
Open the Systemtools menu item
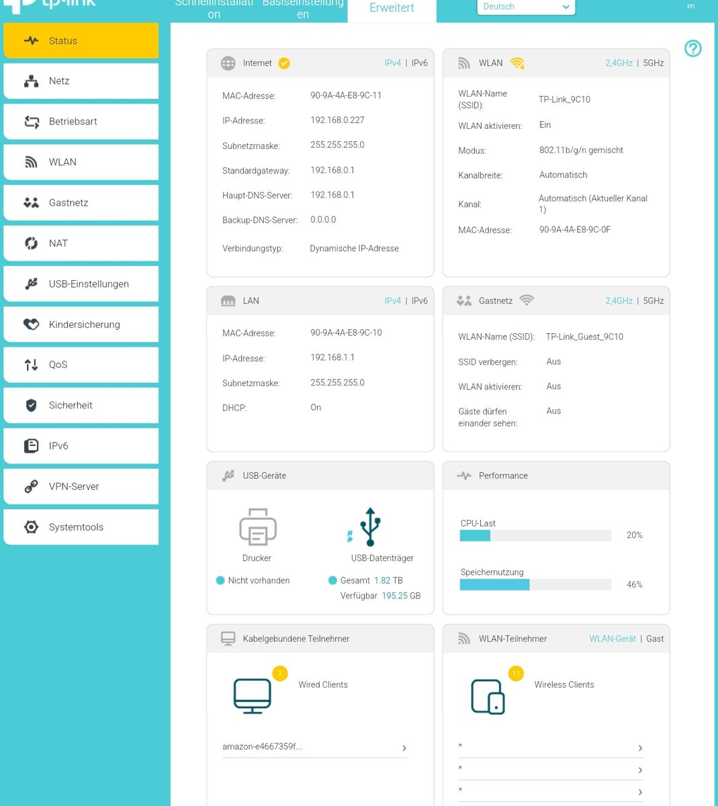point(81,527)
